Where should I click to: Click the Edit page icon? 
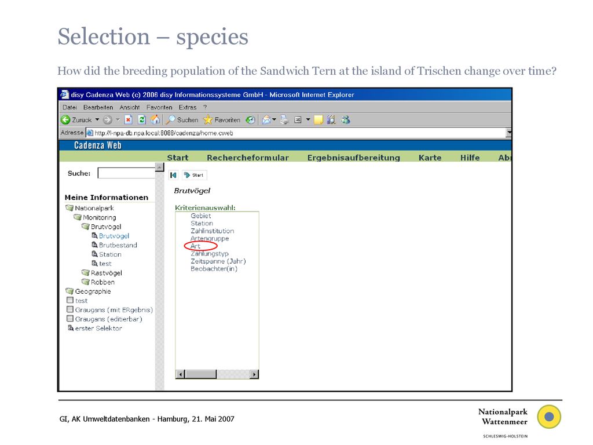(x=298, y=120)
